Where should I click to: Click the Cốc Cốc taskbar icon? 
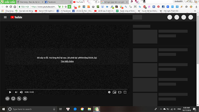(x=96, y=109)
